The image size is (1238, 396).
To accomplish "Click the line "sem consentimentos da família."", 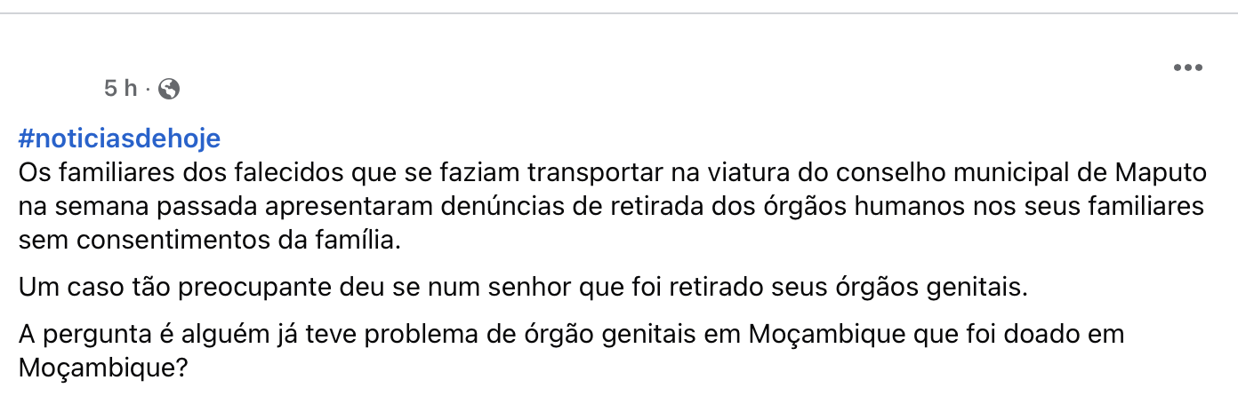I will [x=210, y=240].
